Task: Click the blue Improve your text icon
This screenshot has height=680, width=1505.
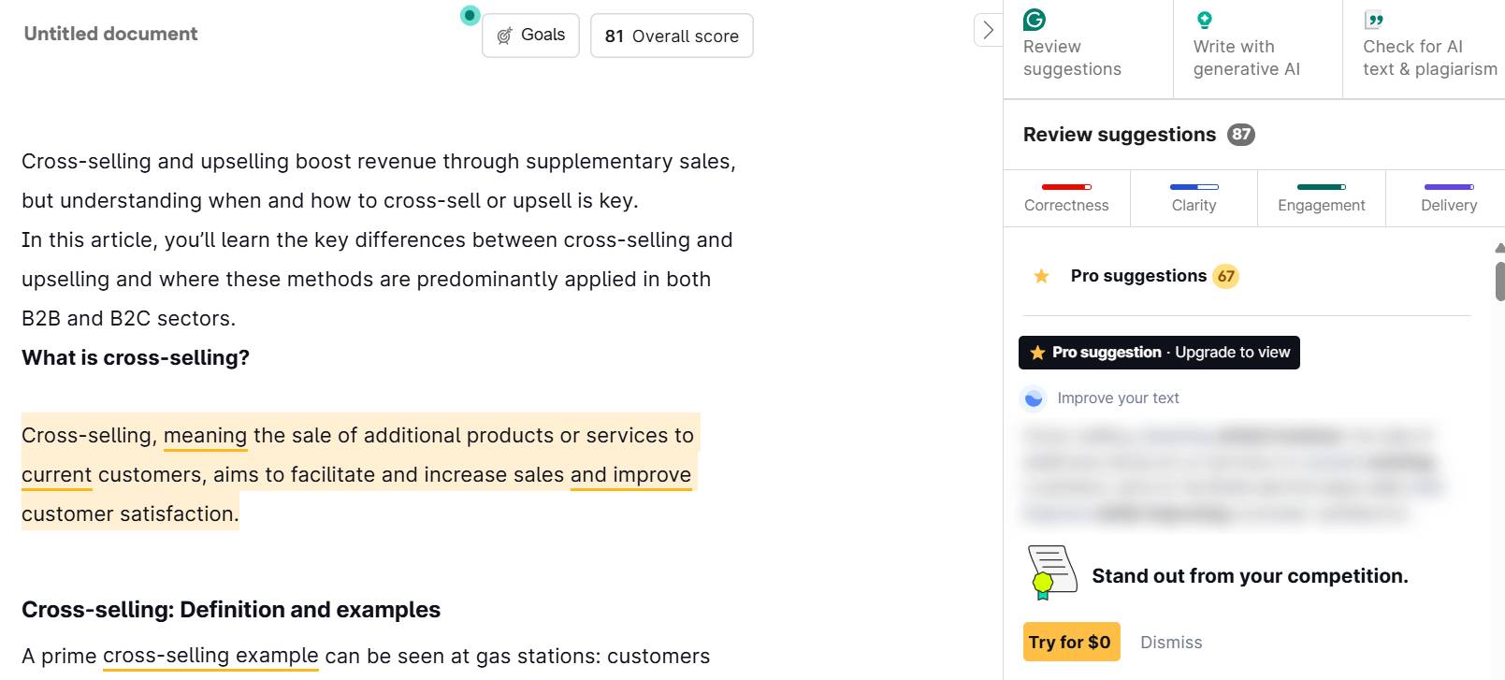Action: tap(1034, 398)
